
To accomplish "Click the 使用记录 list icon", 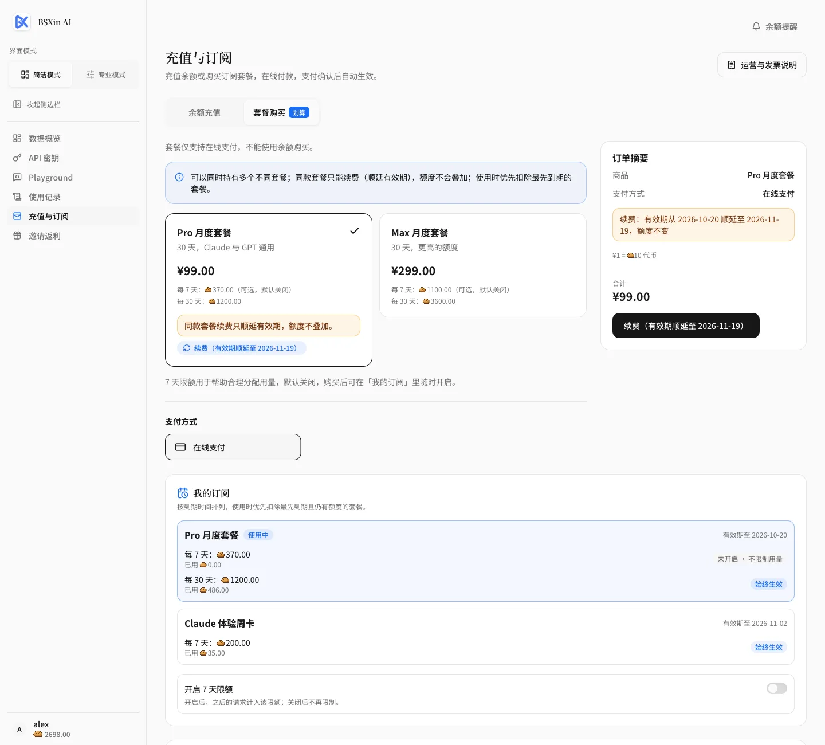I will (x=17, y=197).
